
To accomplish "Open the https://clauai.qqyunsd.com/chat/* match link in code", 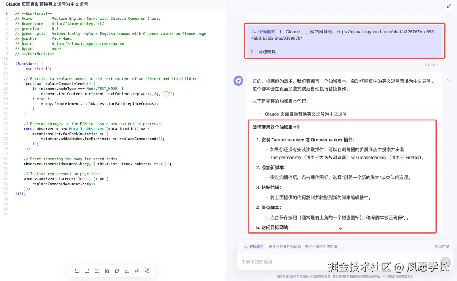I will [x=88, y=44].
